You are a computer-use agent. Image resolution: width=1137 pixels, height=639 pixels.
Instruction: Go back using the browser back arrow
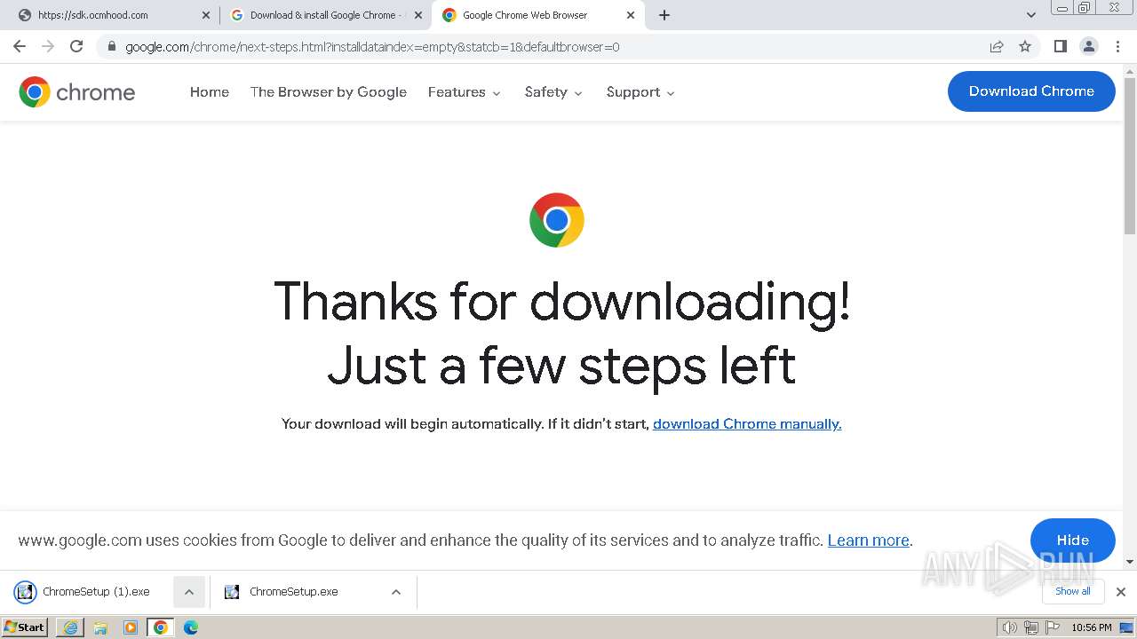pyautogui.click(x=20, y=46)
